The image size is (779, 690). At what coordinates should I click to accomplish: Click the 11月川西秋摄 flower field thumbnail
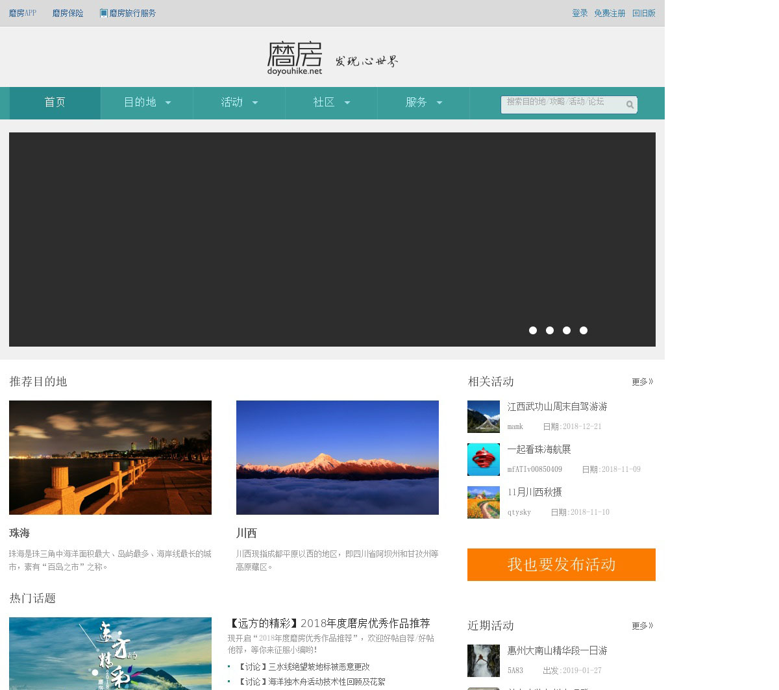(x=484, y=502)
